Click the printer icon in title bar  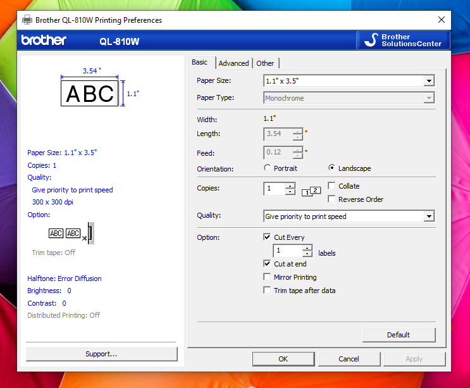pyautogui.click(x=27, y=20)
